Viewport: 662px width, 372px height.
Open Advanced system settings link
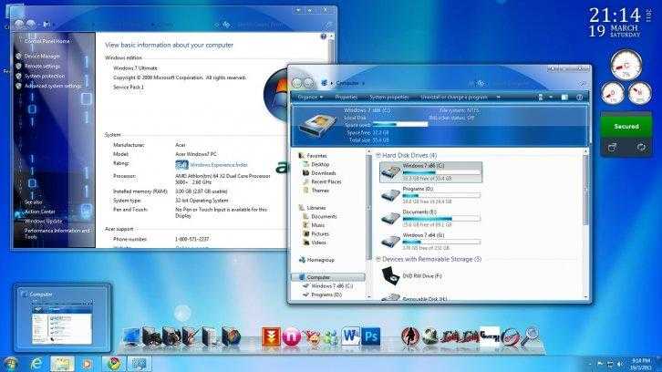[53, 86]
